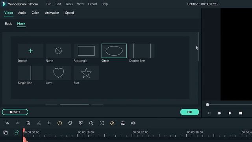Screen dimensions: 252x142
Task: Open the File menu
Action: pos(49,4)
